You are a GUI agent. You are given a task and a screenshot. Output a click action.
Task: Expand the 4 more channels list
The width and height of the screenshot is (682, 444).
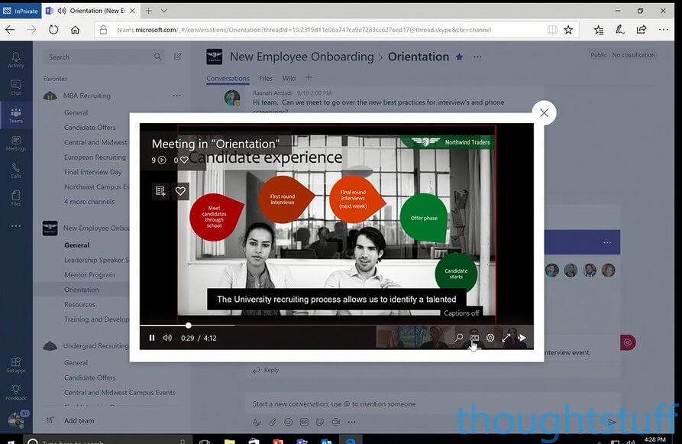(x=89, y=202)
